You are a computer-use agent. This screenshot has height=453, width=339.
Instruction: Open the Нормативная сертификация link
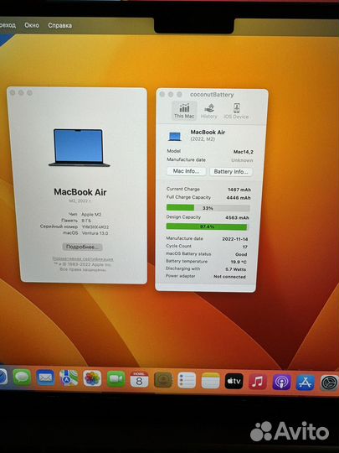[83, 259]
